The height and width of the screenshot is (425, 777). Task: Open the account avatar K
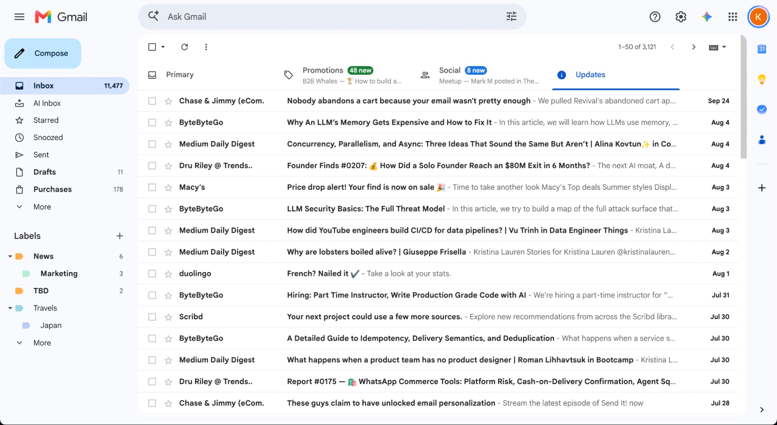[758, 17]
